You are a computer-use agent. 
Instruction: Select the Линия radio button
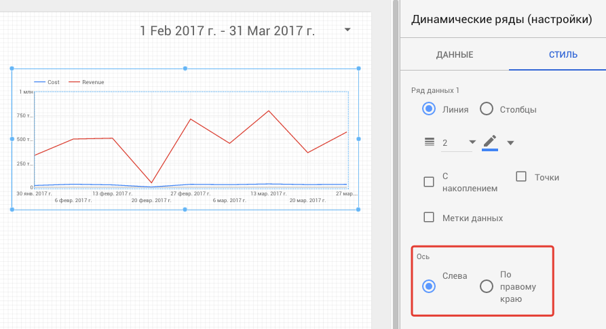429,109
